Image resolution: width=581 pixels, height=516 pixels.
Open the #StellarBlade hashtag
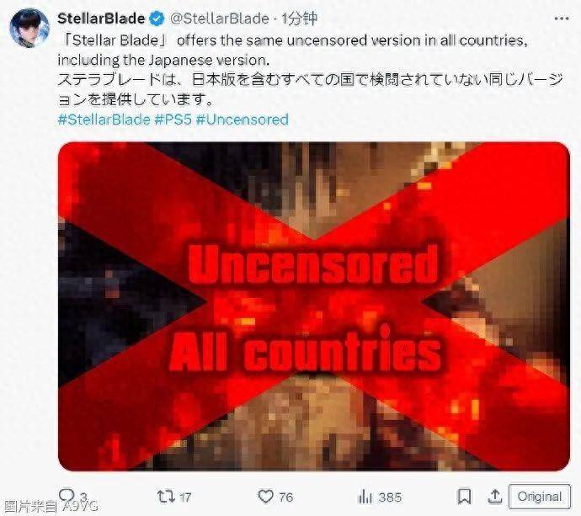pyautogui.click(x=104, y=120)
